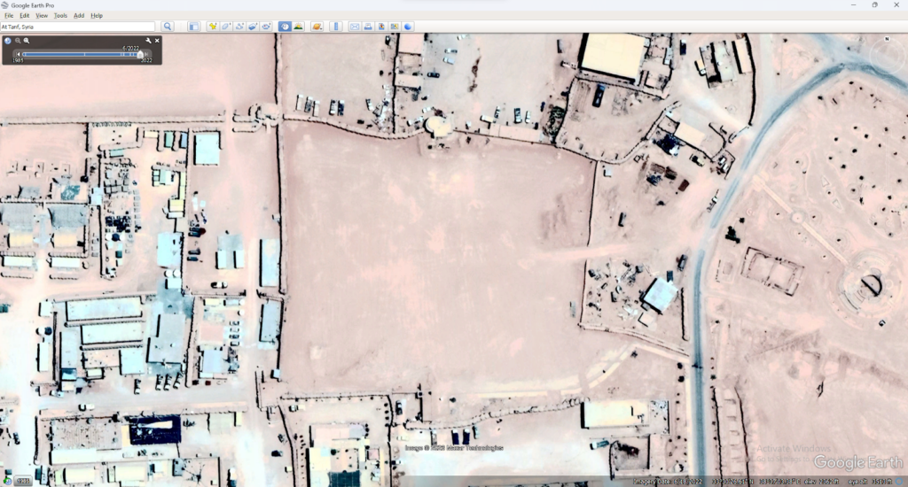Select the Add Polygon tool

(226, 27)
